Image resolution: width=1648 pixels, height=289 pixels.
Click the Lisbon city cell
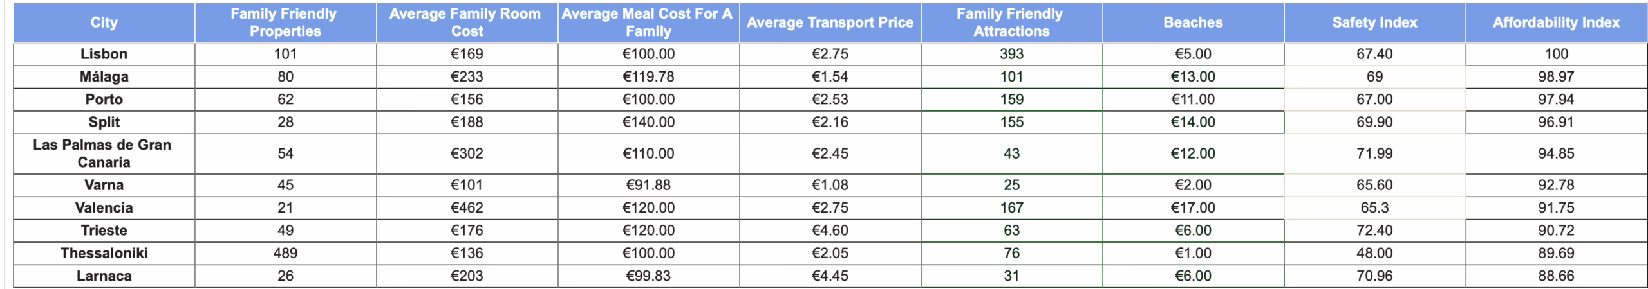tap(104, 54)
